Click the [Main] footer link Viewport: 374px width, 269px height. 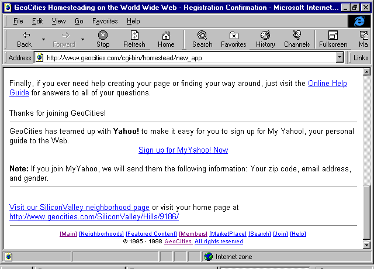68,234
